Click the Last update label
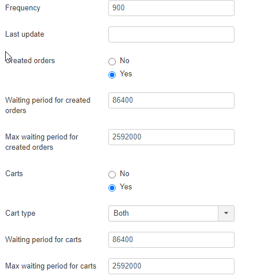This screenshot has width=262, height=280. pos(25,34)
